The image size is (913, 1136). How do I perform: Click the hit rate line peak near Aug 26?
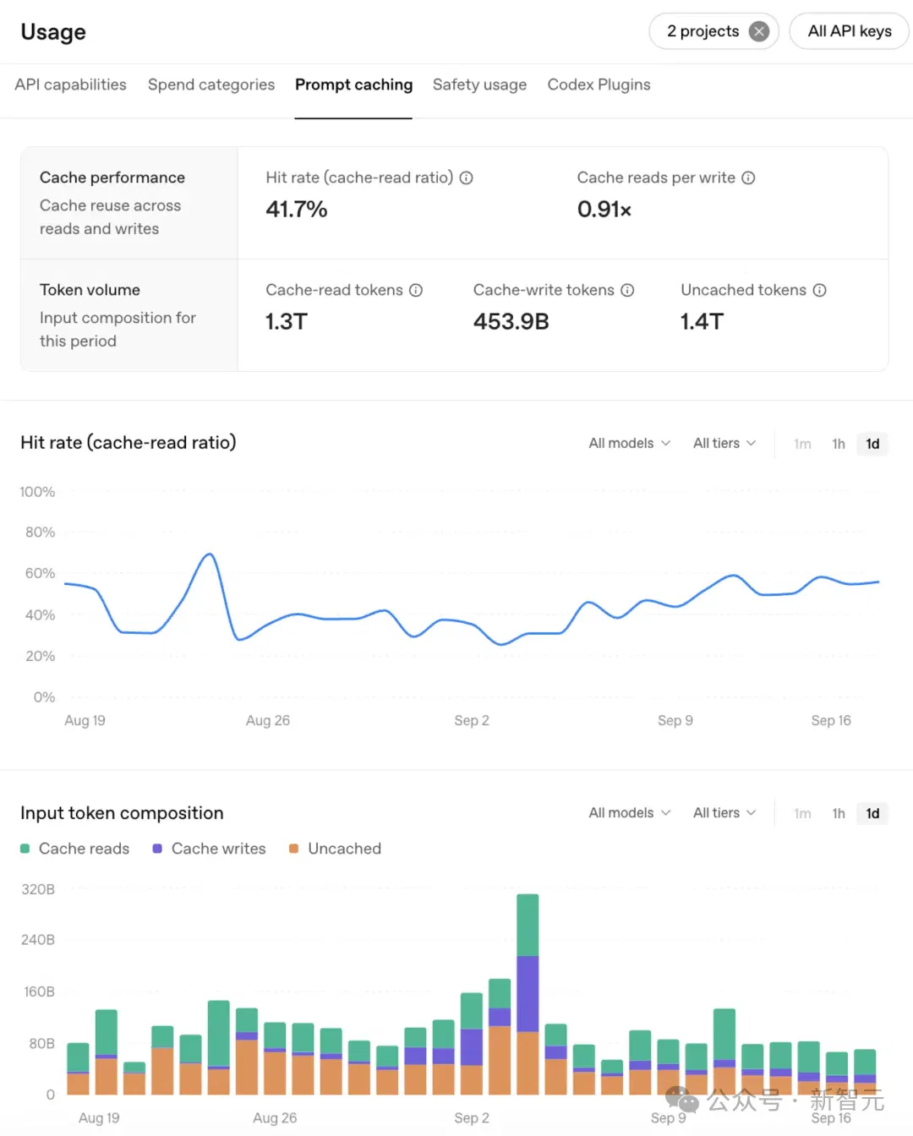(210, 554)
